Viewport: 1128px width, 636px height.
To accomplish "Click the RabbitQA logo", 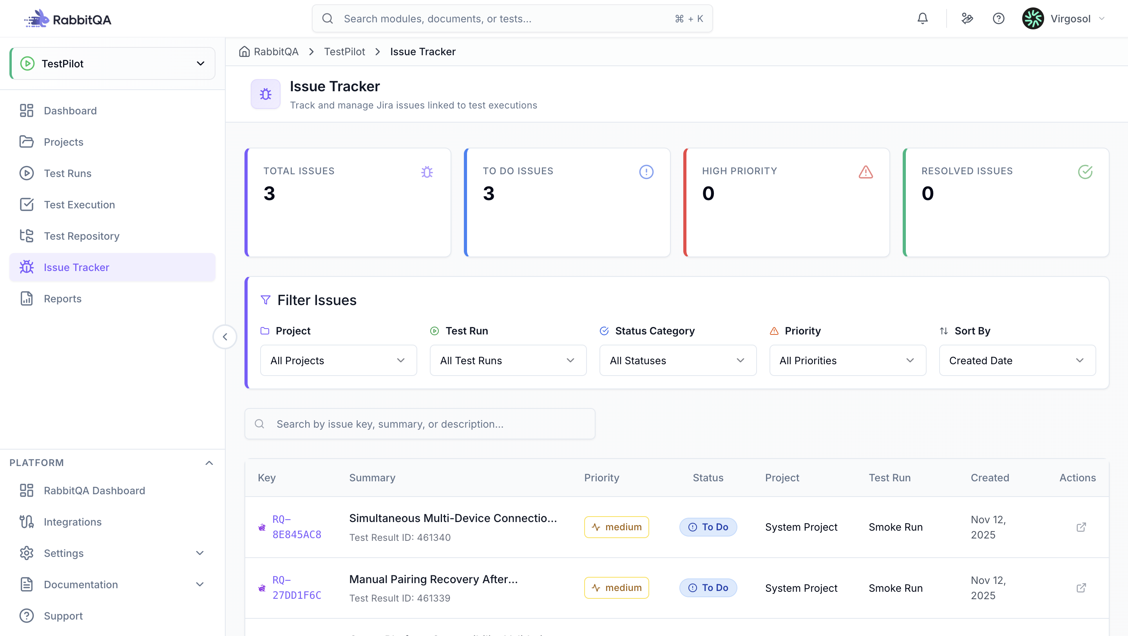I will 67,19.
